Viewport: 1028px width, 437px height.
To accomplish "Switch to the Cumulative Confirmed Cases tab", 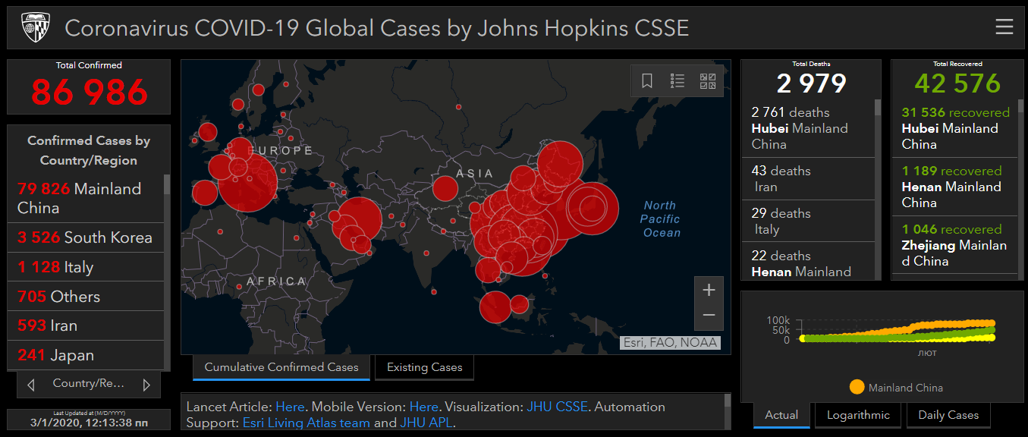I will [x=281, y=367].
